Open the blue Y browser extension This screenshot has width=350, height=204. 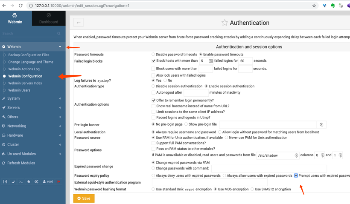click(324, 6)
